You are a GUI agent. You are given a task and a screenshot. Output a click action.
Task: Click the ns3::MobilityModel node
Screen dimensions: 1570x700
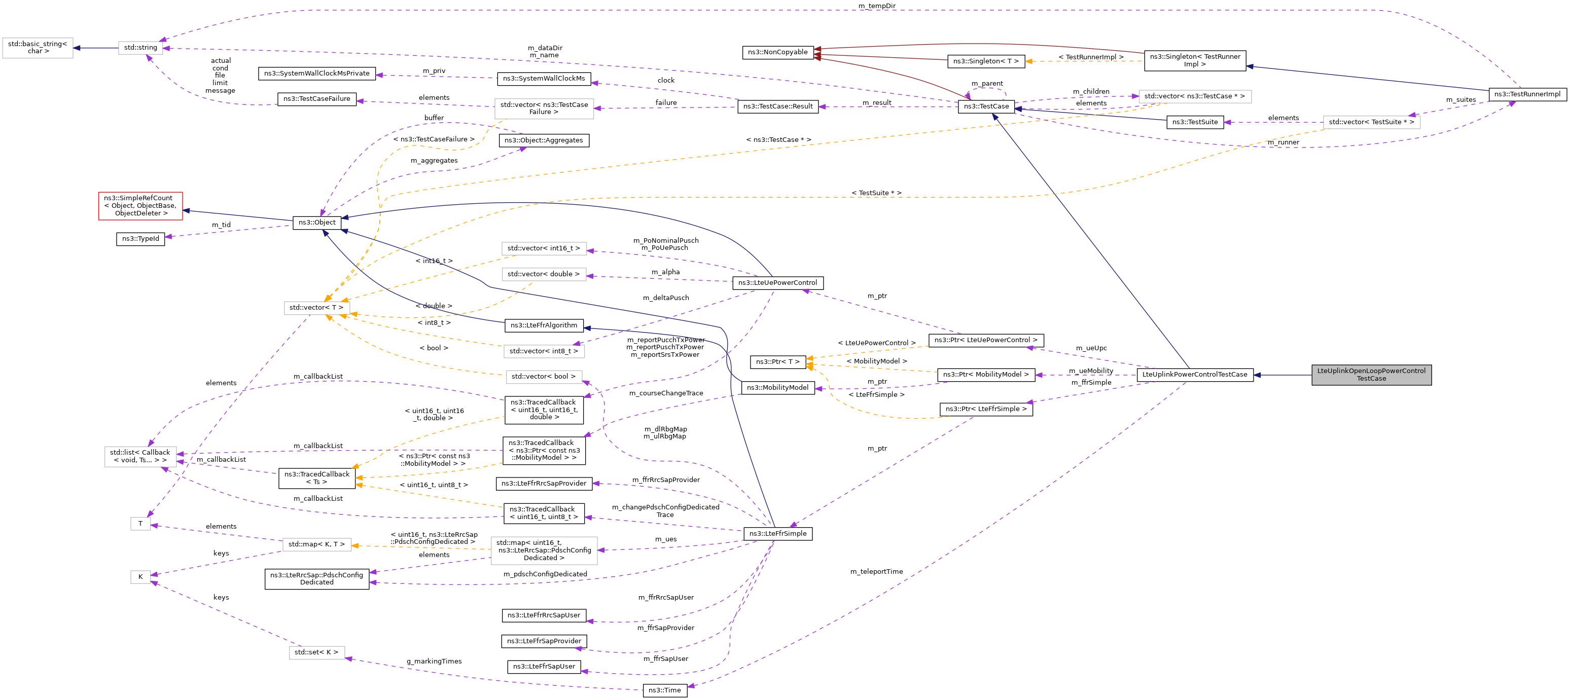click(778, 387)
